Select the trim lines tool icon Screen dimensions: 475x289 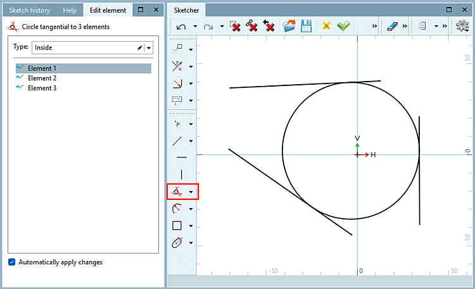(177, 66)
